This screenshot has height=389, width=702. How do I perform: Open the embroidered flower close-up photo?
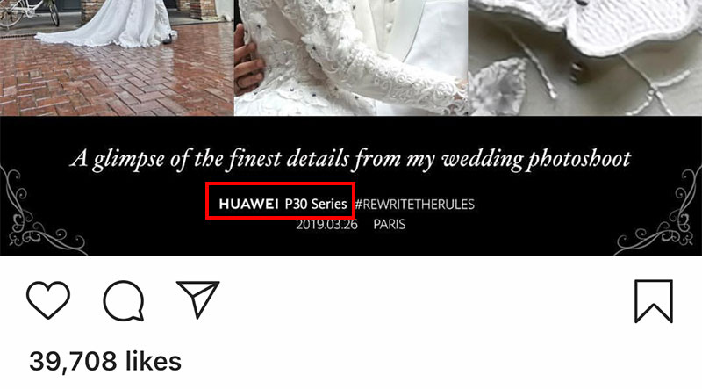click(585, 57)
